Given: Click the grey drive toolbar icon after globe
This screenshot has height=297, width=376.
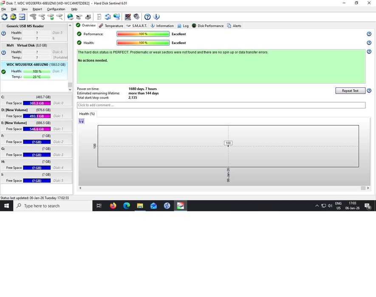Looking at the screenshot, I should pyautogui.click(x=79, y=17).
